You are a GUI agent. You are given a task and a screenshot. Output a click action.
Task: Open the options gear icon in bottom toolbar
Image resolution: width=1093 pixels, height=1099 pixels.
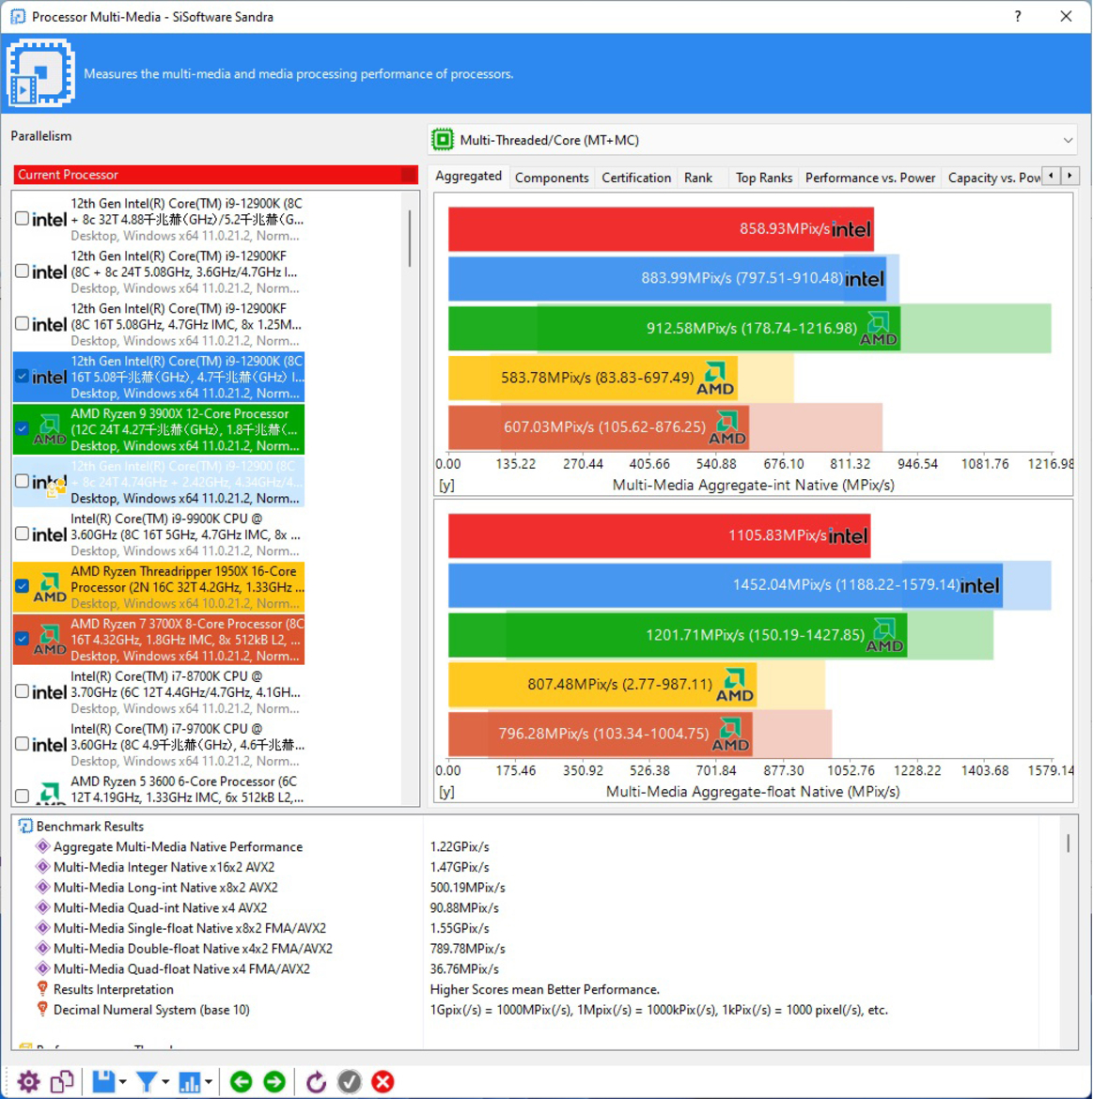point(29,1081)
